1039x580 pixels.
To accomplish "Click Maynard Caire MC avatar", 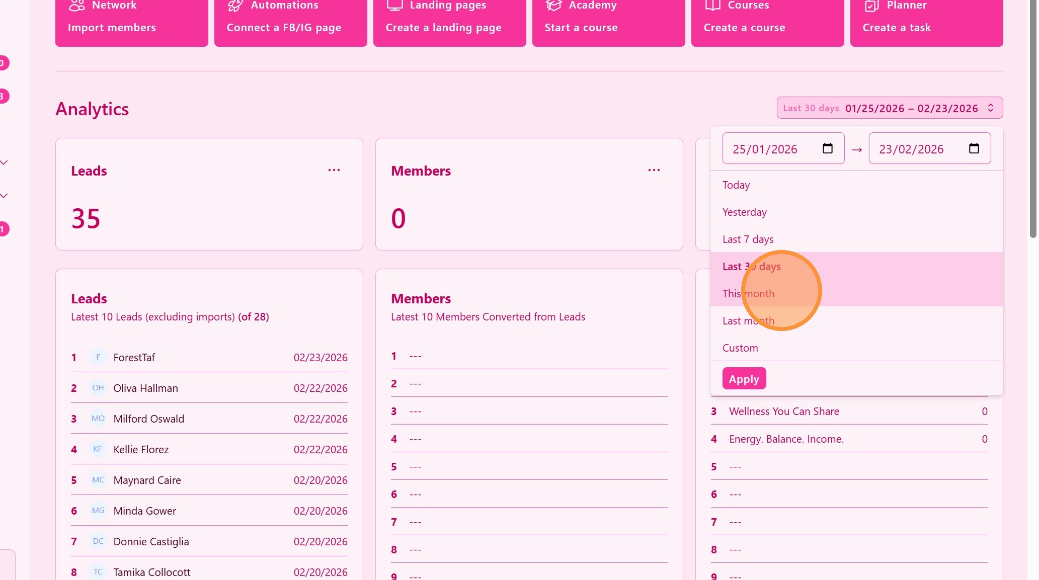I will pyautogui.click(x=98, y=480).
